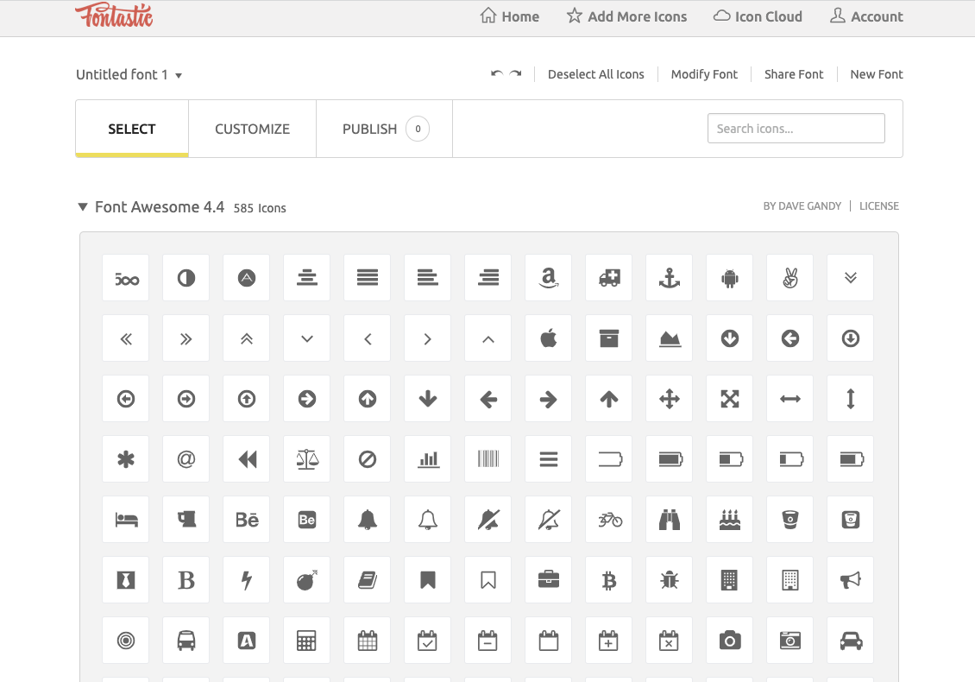Switch to the CUSTOMIZE tab
Image resolution: width=975 pixels, height=682 pixels.
point(252,128)
